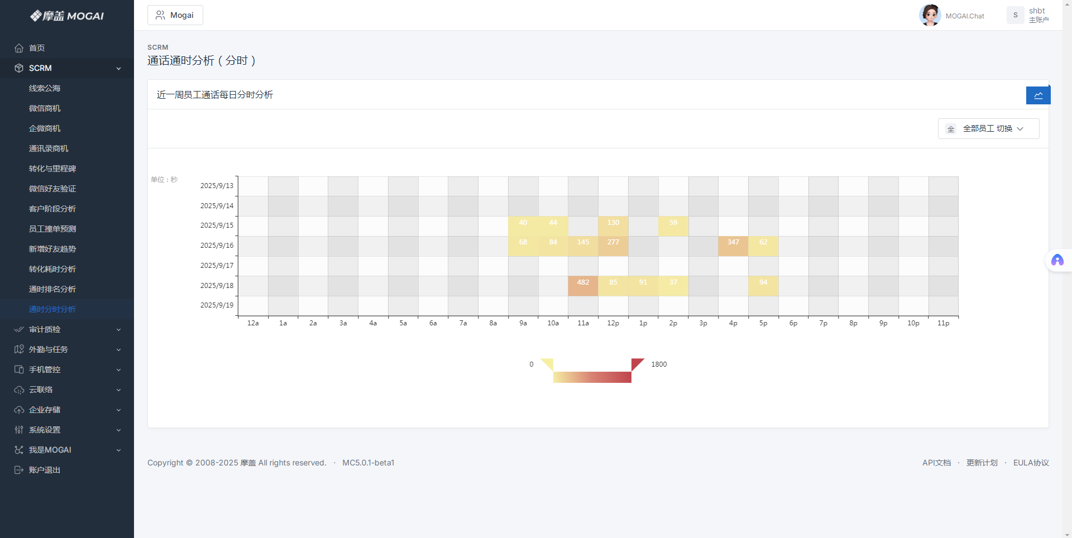Click the Mogai team button

coord(175,15)
